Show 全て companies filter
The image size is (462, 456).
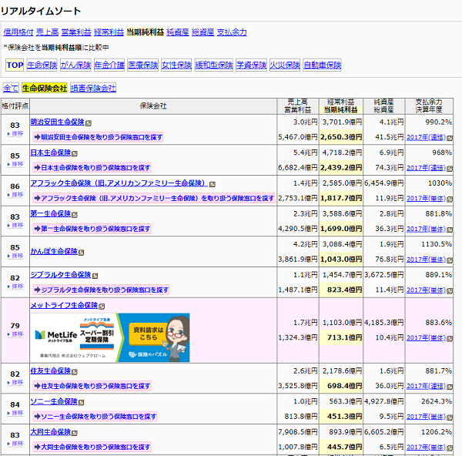(11, 88)
